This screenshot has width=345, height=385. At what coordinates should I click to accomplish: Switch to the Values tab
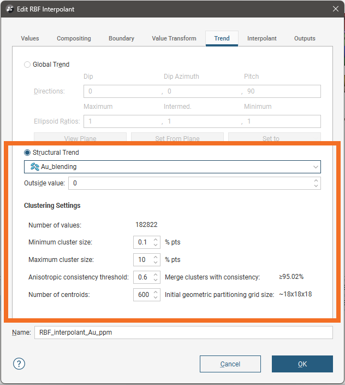click(30, 38)
